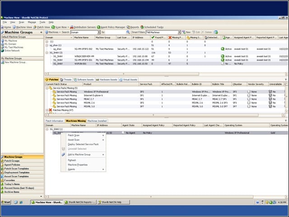This screenshot has width=289, height=217.
Task: Start a scan with Scan Now
Action: coord(59,27)
